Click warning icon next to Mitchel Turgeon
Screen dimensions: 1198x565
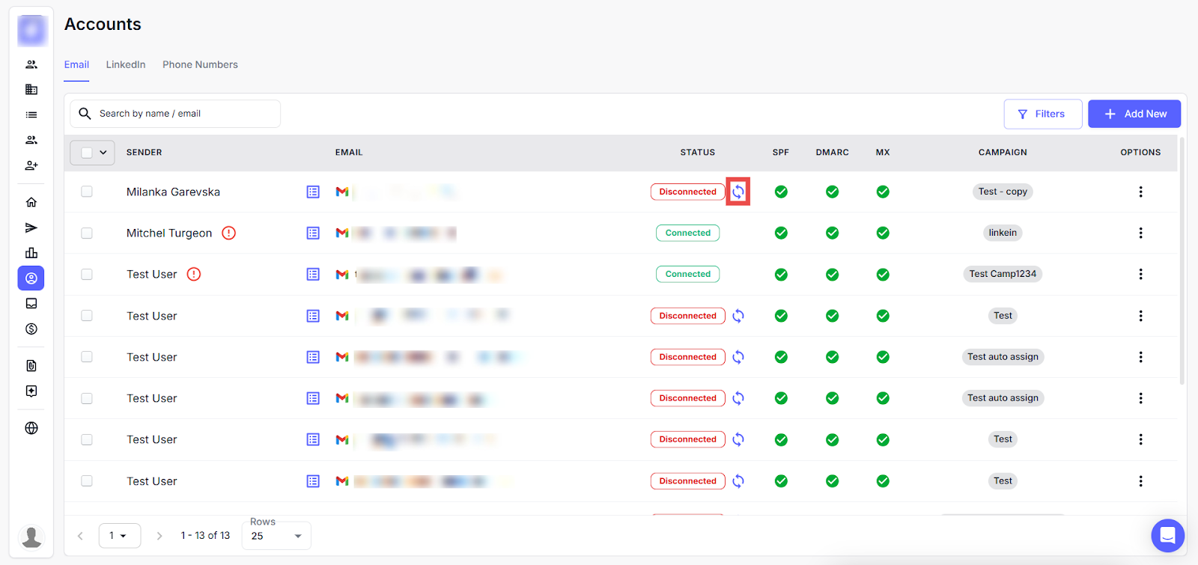(x=229, y=233)
